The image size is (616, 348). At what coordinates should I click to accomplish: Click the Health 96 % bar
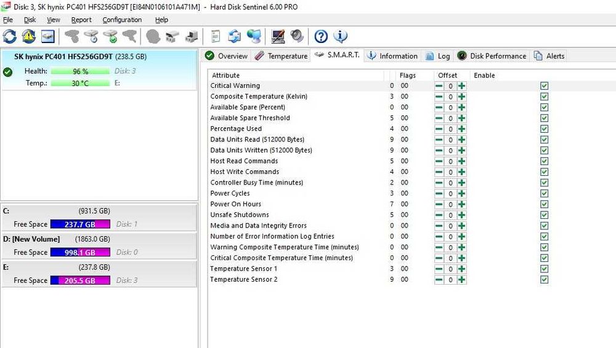[80, 71]
